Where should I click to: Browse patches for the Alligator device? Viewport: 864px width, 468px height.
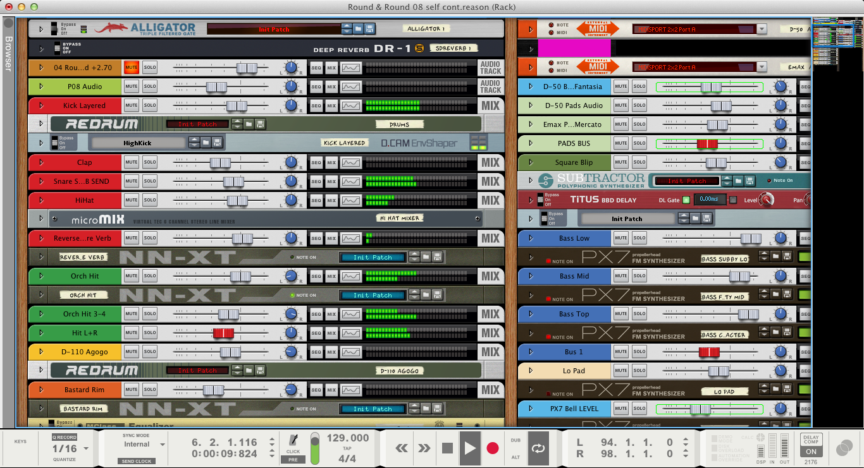(x=358, y=29)
